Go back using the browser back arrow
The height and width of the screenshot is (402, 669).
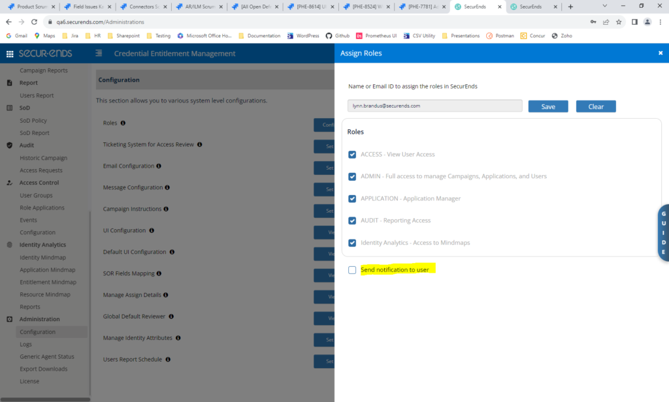[9, 22]
